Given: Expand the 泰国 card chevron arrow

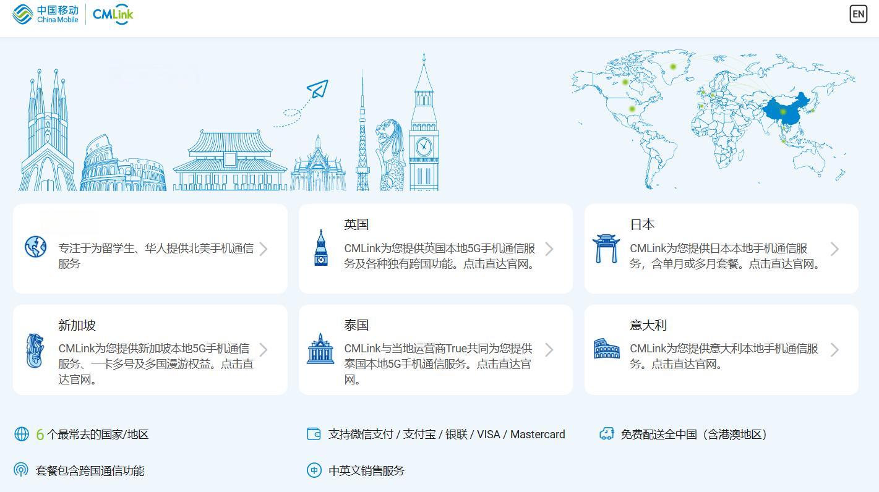Looking at the screenshot, I should tap(549, 350).
